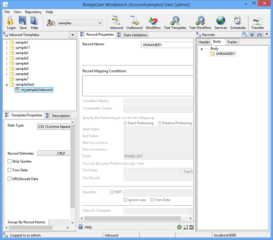This screenshot has width=273, height=240.
Task: Expand the sample1 folder
Action: coord(7,43)
